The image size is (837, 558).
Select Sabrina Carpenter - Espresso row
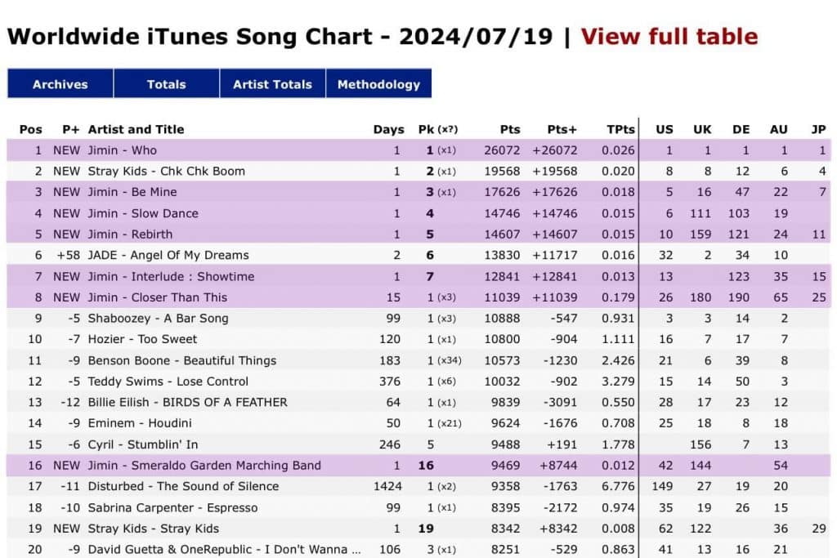[172, 507]
